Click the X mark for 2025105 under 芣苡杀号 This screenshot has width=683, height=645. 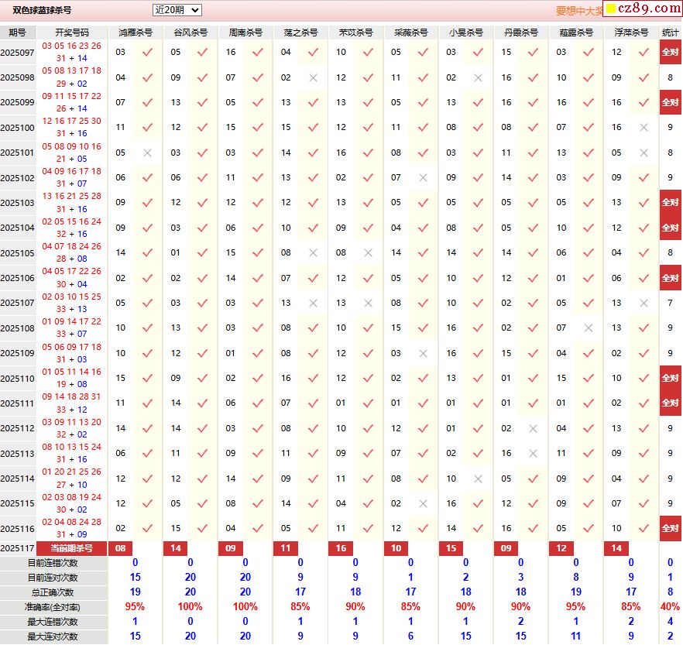point(368,252)
